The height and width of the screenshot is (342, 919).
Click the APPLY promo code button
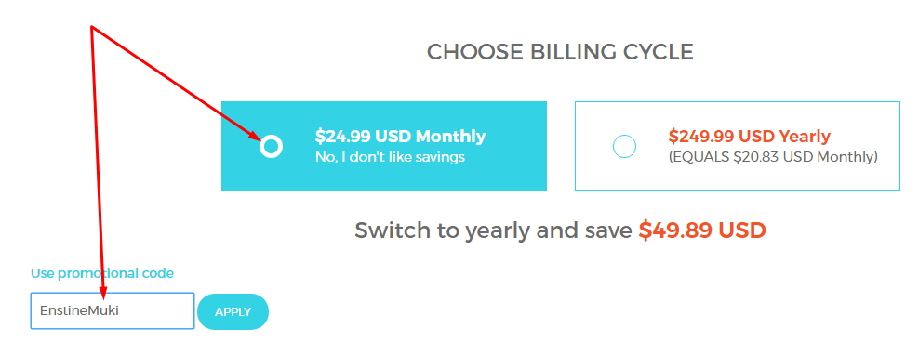click(x=233, y=311)
